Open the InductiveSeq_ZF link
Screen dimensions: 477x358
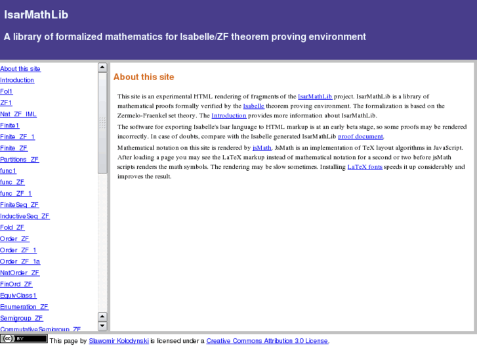(x=25, y=216)
